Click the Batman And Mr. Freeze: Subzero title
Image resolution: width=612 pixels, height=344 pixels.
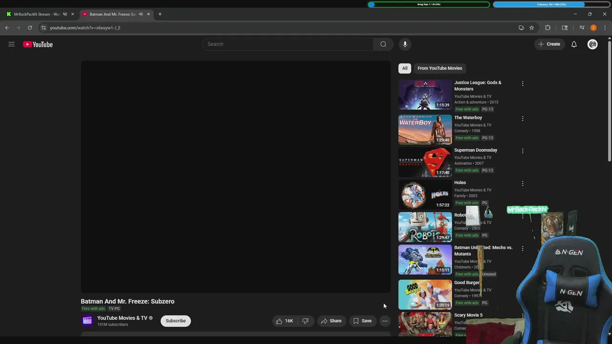(128, 301)
